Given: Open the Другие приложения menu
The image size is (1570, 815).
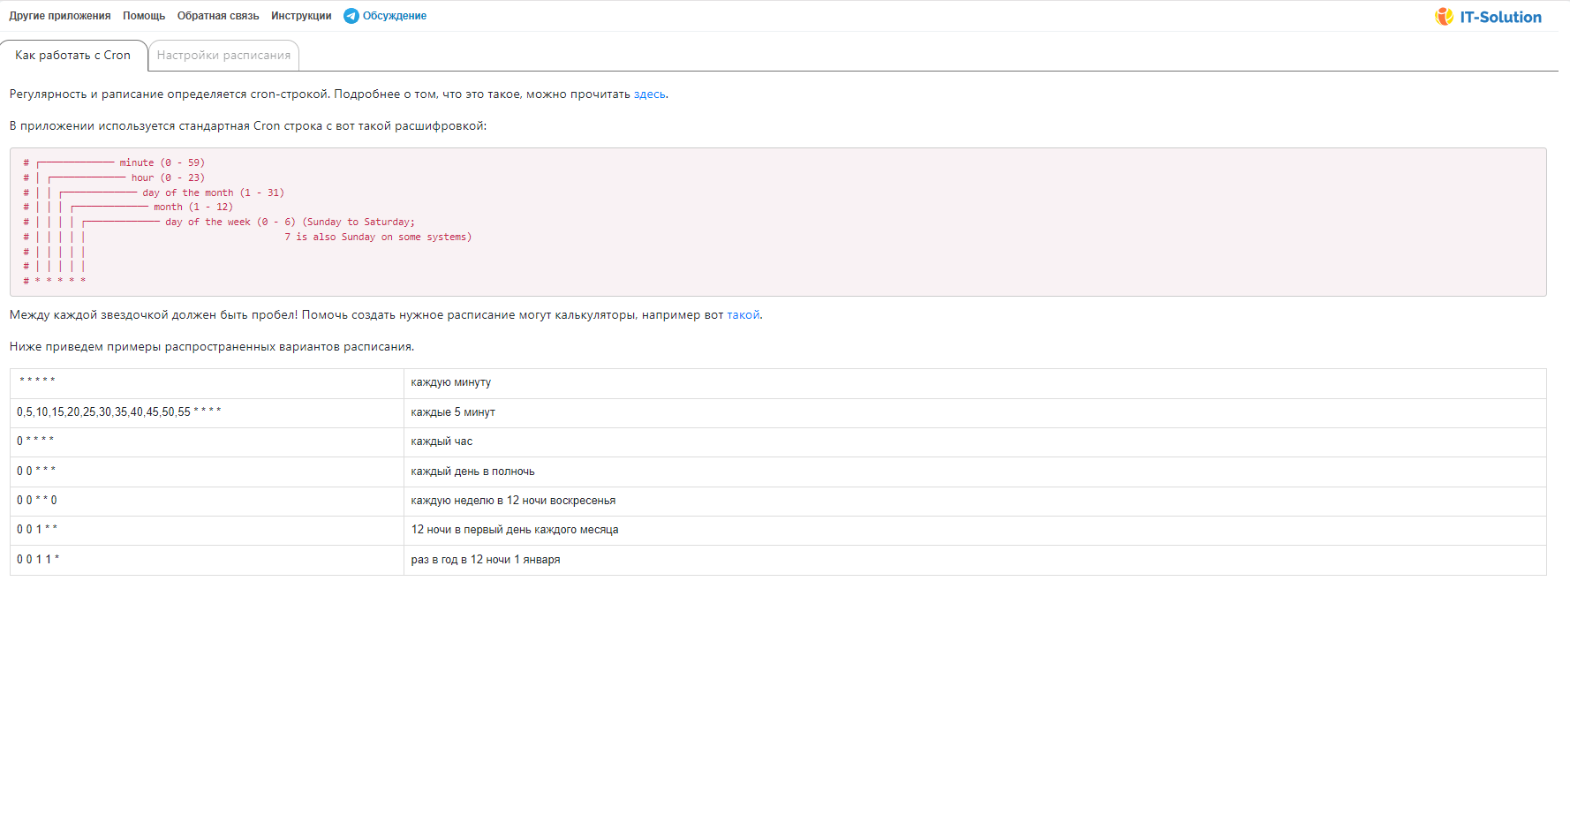Looking at the screenshot, I should [x=60, y=16].
